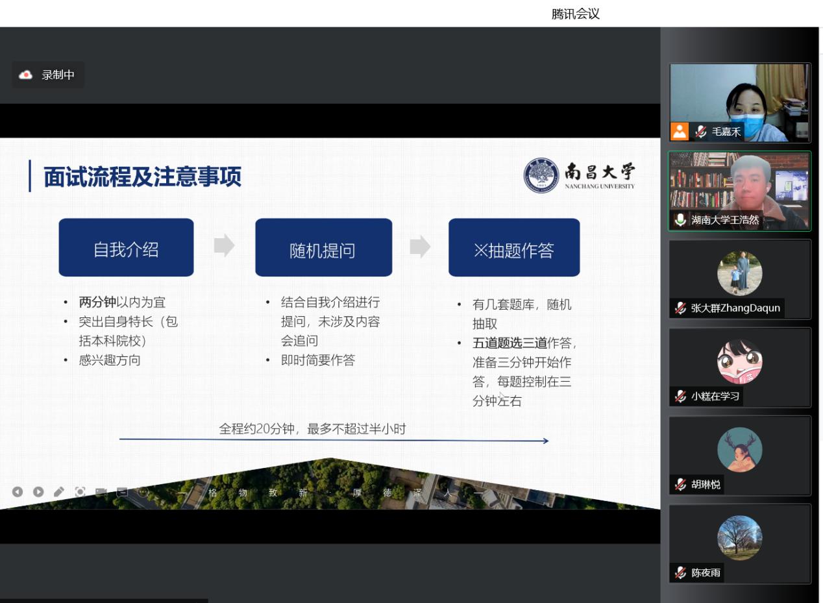Click the camera icon in slide toolbar
The image size is (823, 603).
click(x=101, y=492)
